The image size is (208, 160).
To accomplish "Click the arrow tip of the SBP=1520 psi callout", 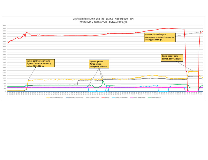I will point(193,71).
